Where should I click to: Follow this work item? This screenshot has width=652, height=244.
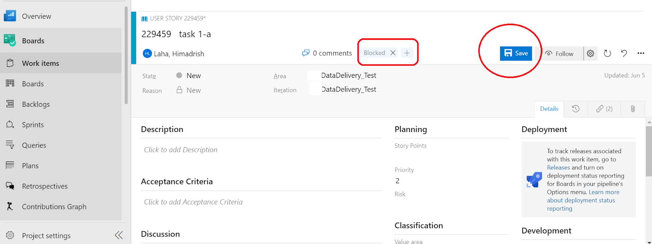[559, 54]
